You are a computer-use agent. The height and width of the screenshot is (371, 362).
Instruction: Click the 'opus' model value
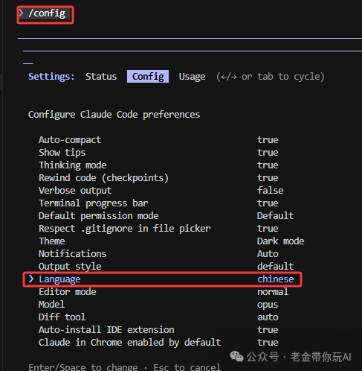click(x=268, y=305)
